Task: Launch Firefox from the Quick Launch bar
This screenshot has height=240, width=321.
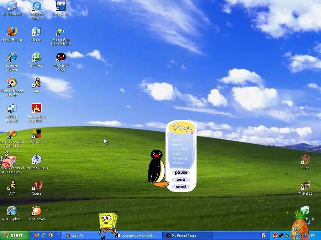Action: pos(37,235)
